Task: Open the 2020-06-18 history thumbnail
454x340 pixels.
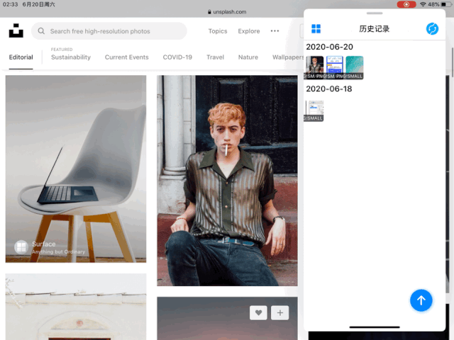Action: 314,110
